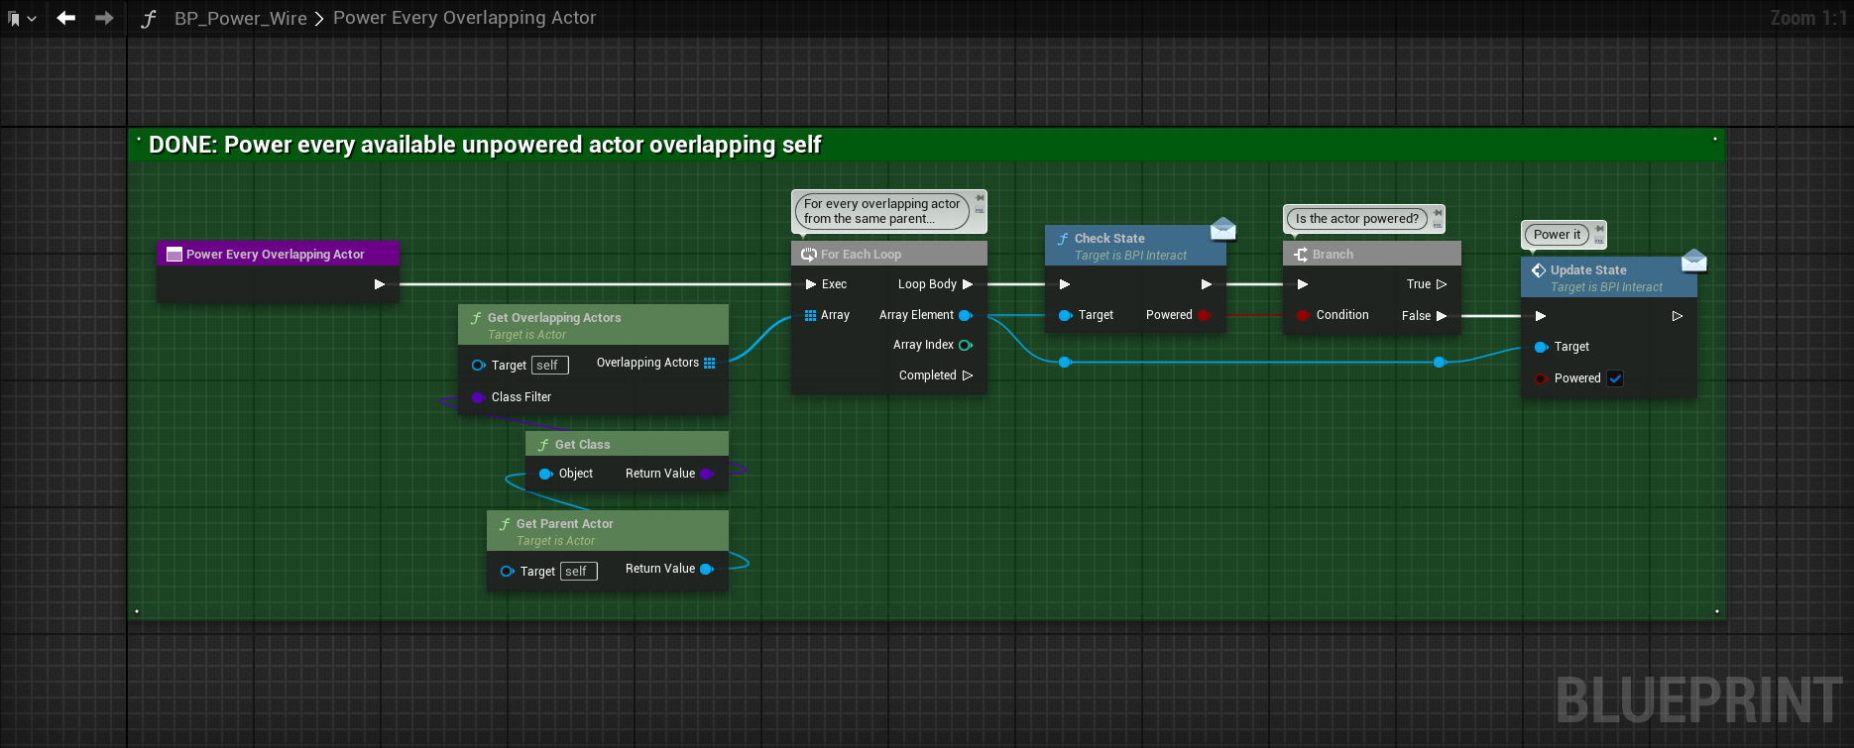Select the BP_Power_Wire breadcrumb
1854x748 pixels.
(x=240, y=19)
